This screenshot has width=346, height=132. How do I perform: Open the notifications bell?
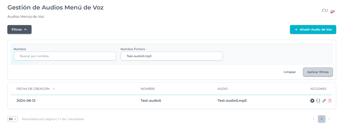click(332, 12)
